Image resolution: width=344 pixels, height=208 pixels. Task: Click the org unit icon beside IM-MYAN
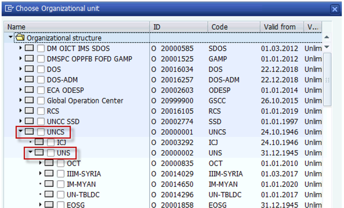(x=49, y=184)
